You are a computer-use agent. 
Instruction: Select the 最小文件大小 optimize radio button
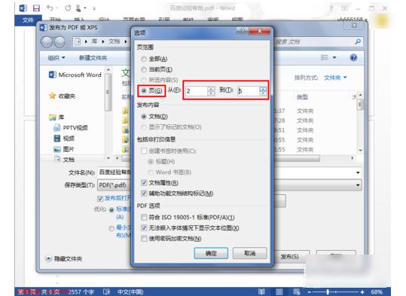click(x=111, y=228)
